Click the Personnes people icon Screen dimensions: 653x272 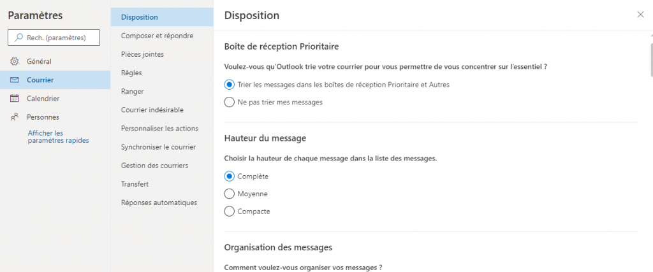tap(15, 117)
